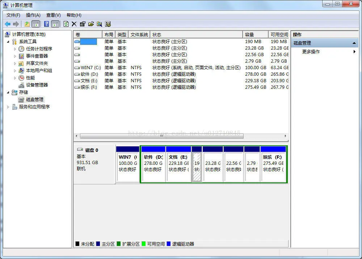Sort by the 文件系统 column header

coord(139,35)
